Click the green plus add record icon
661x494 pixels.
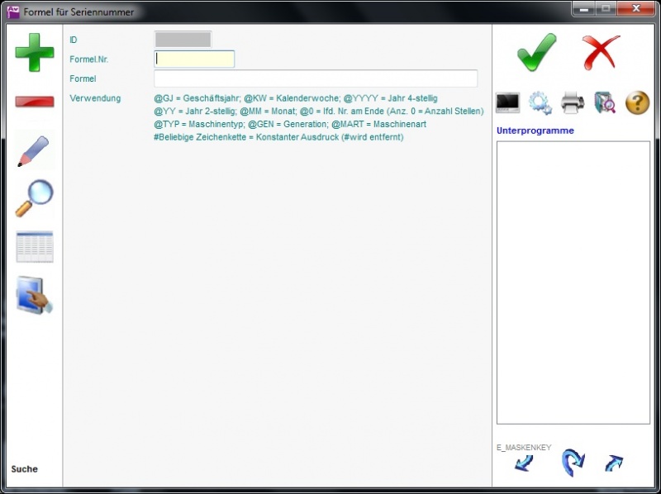tap(35, 52)
